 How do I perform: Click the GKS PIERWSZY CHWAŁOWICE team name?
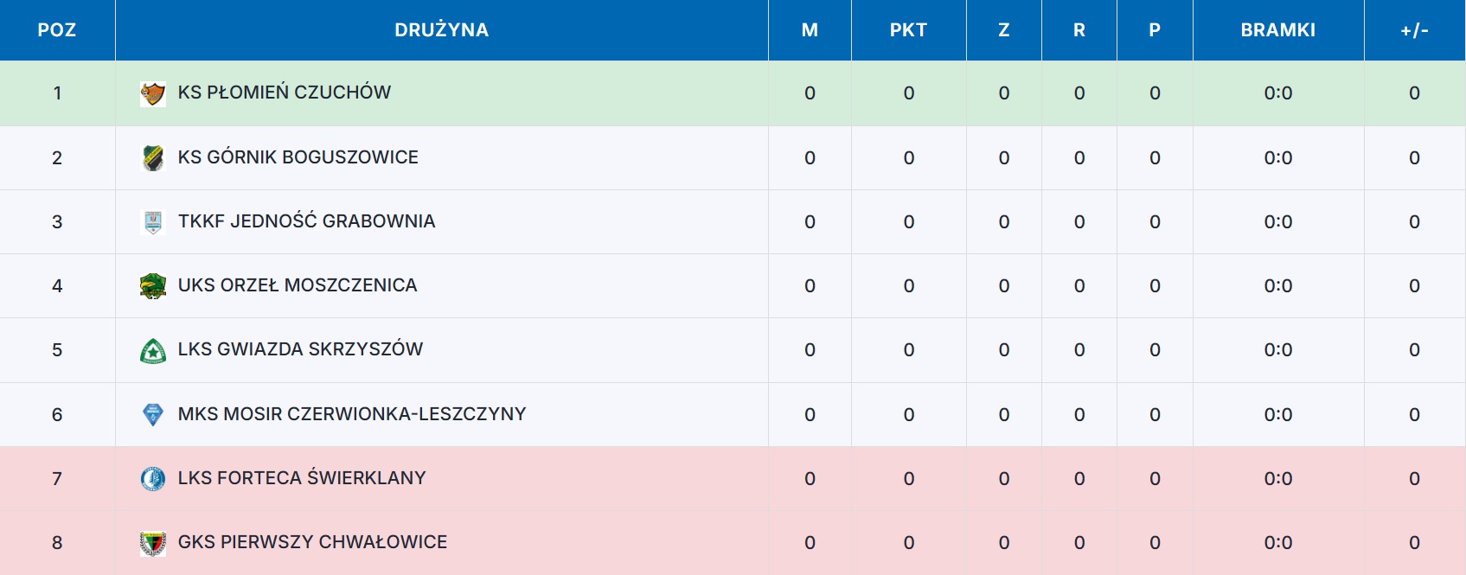[312, 542]
